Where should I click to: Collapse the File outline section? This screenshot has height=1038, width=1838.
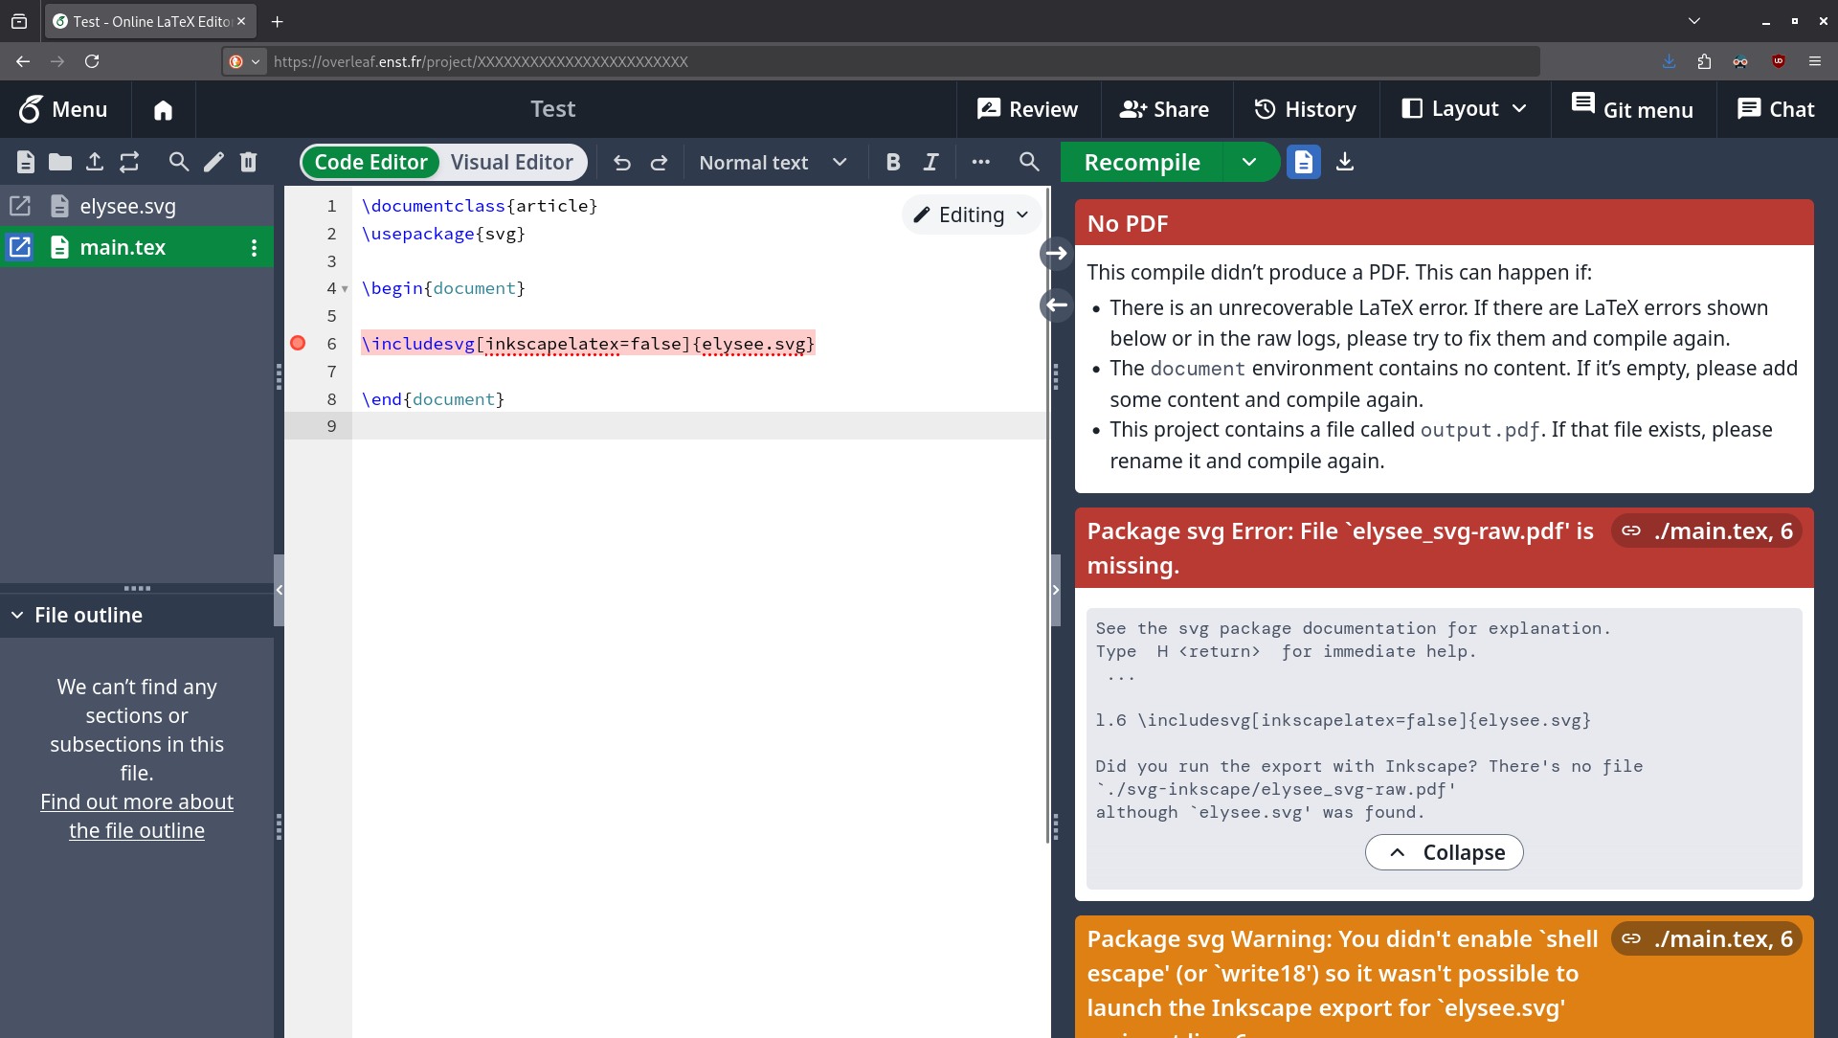(x=17, y=616)
